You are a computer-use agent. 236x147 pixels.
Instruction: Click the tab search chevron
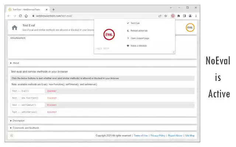click(171, 7)
